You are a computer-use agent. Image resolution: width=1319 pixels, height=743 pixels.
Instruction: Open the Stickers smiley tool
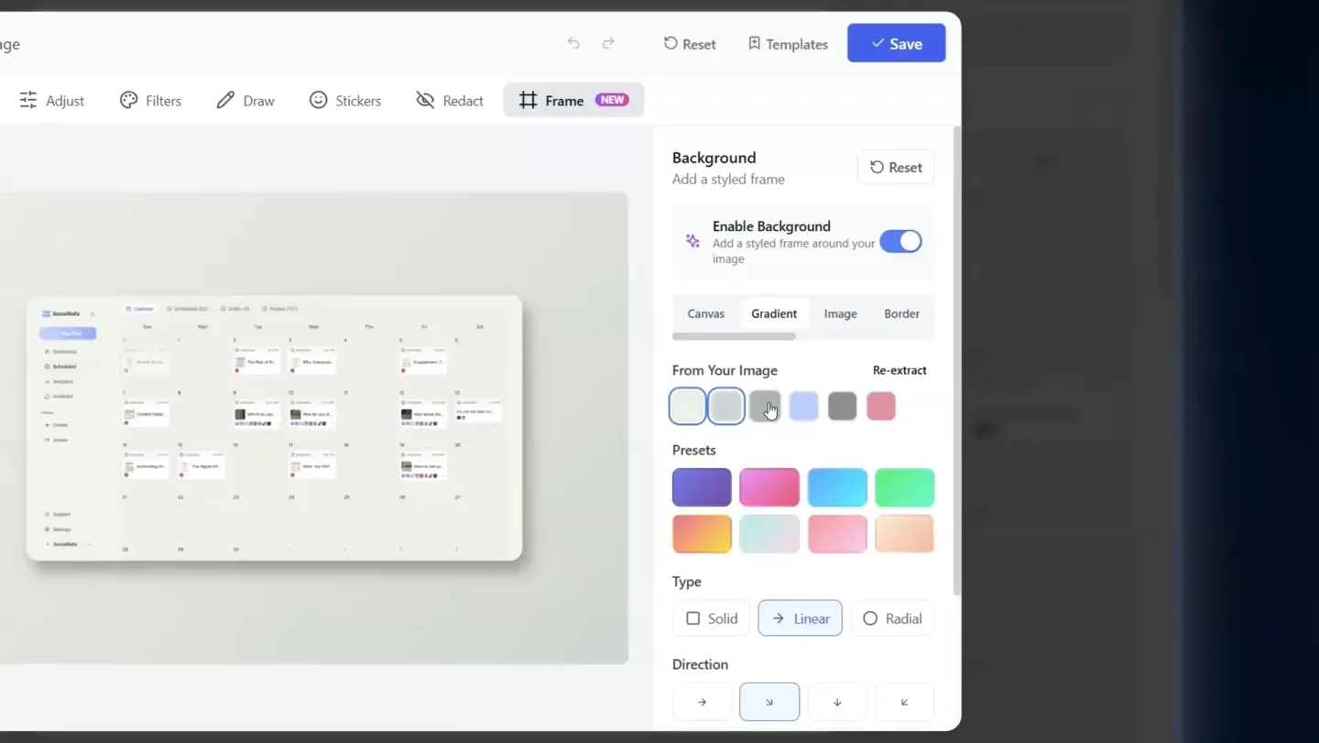(x=345, y=101)
